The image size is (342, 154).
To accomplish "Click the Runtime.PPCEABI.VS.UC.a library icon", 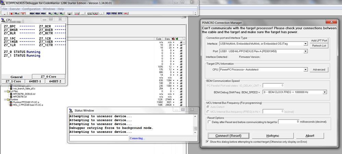I will (x=11, y=102).
